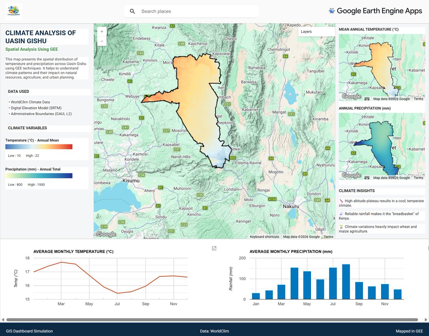Click the 'CLIMATE INSIGHTS' heading
The height and width of the screenshot is (336, 429).
pyautogui.click(x=357, y=191)
